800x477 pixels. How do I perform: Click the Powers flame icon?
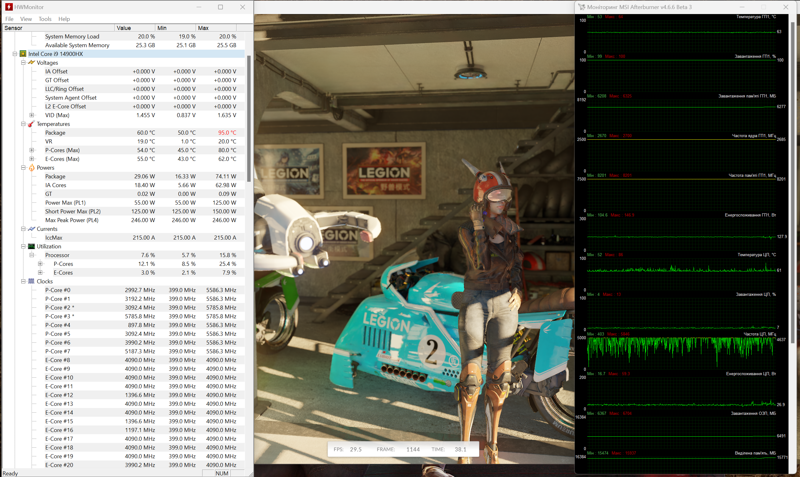32,167
